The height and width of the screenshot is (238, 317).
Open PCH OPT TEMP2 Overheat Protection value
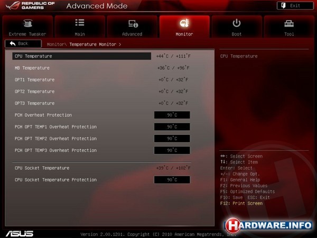[172, 139]
